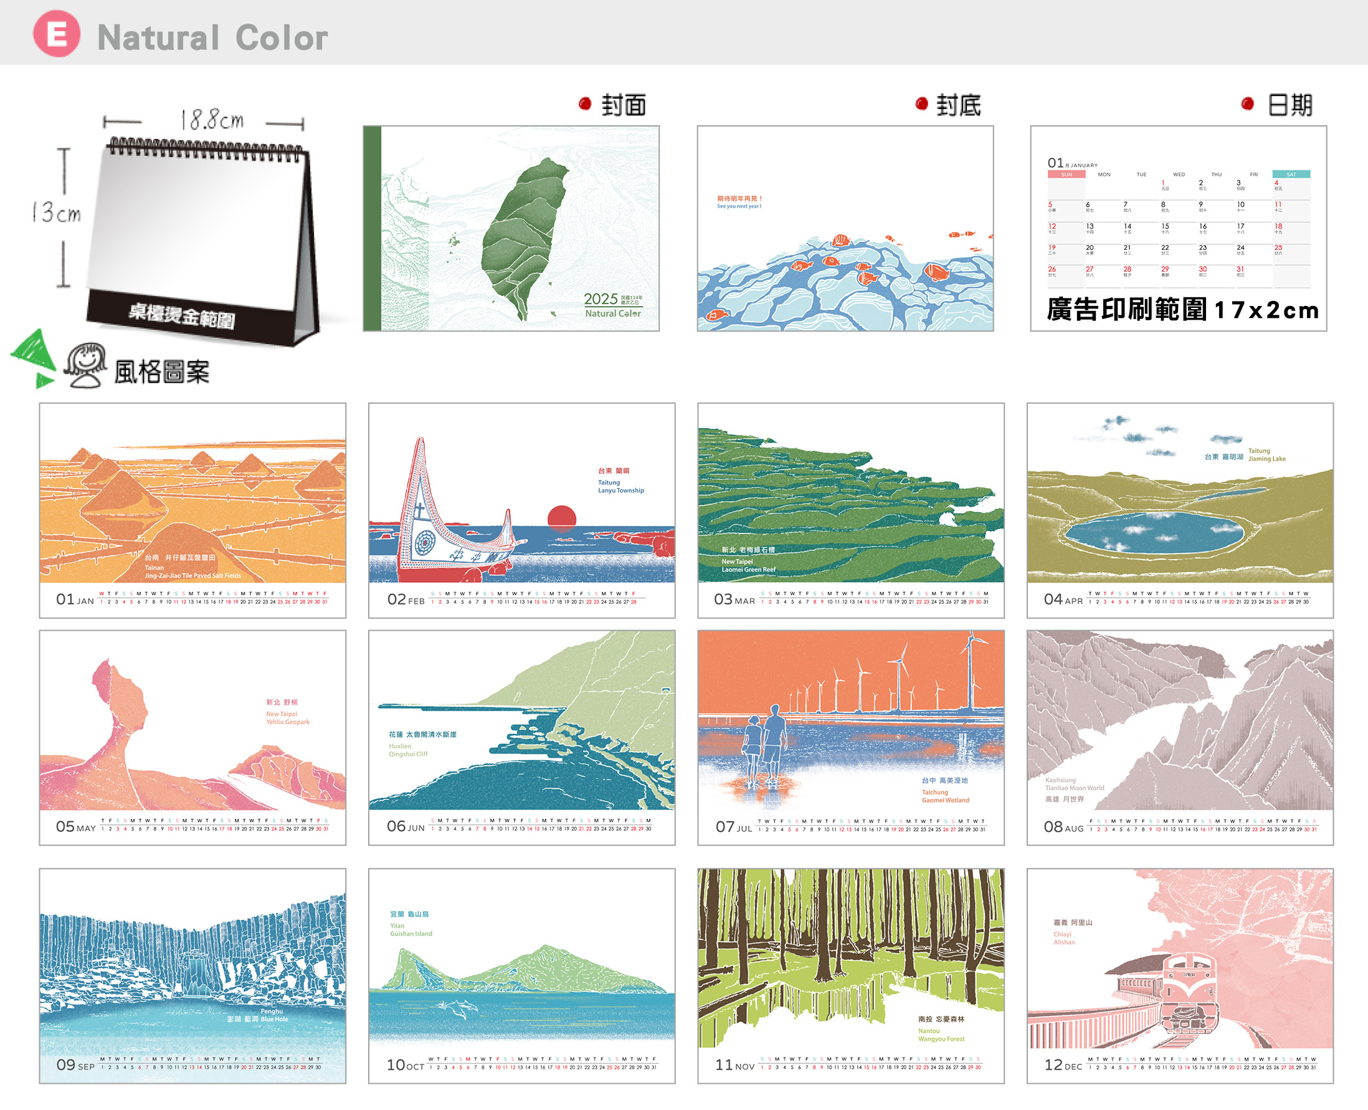Click the Natural Color heading text
This screenshot has height=1110, width=1368.
(x=212, y=37)
